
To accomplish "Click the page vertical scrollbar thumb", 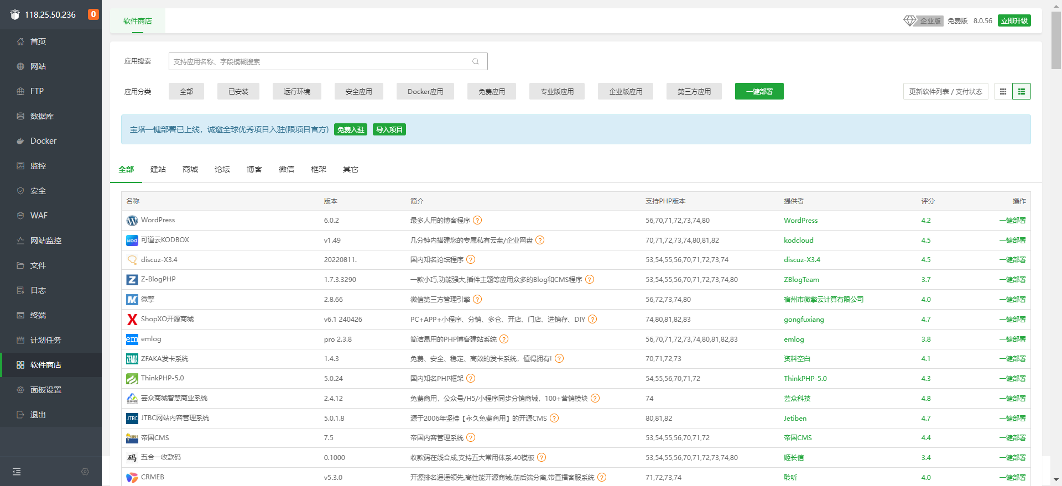I will (x=1056, y=40).
